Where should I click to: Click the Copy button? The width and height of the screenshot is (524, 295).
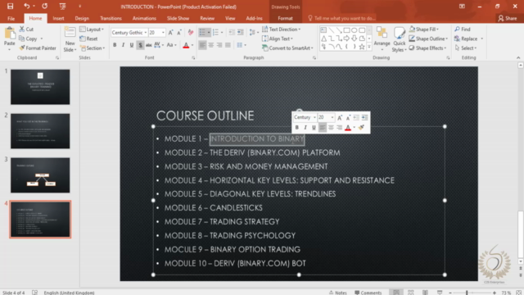(x=28, y=39)
